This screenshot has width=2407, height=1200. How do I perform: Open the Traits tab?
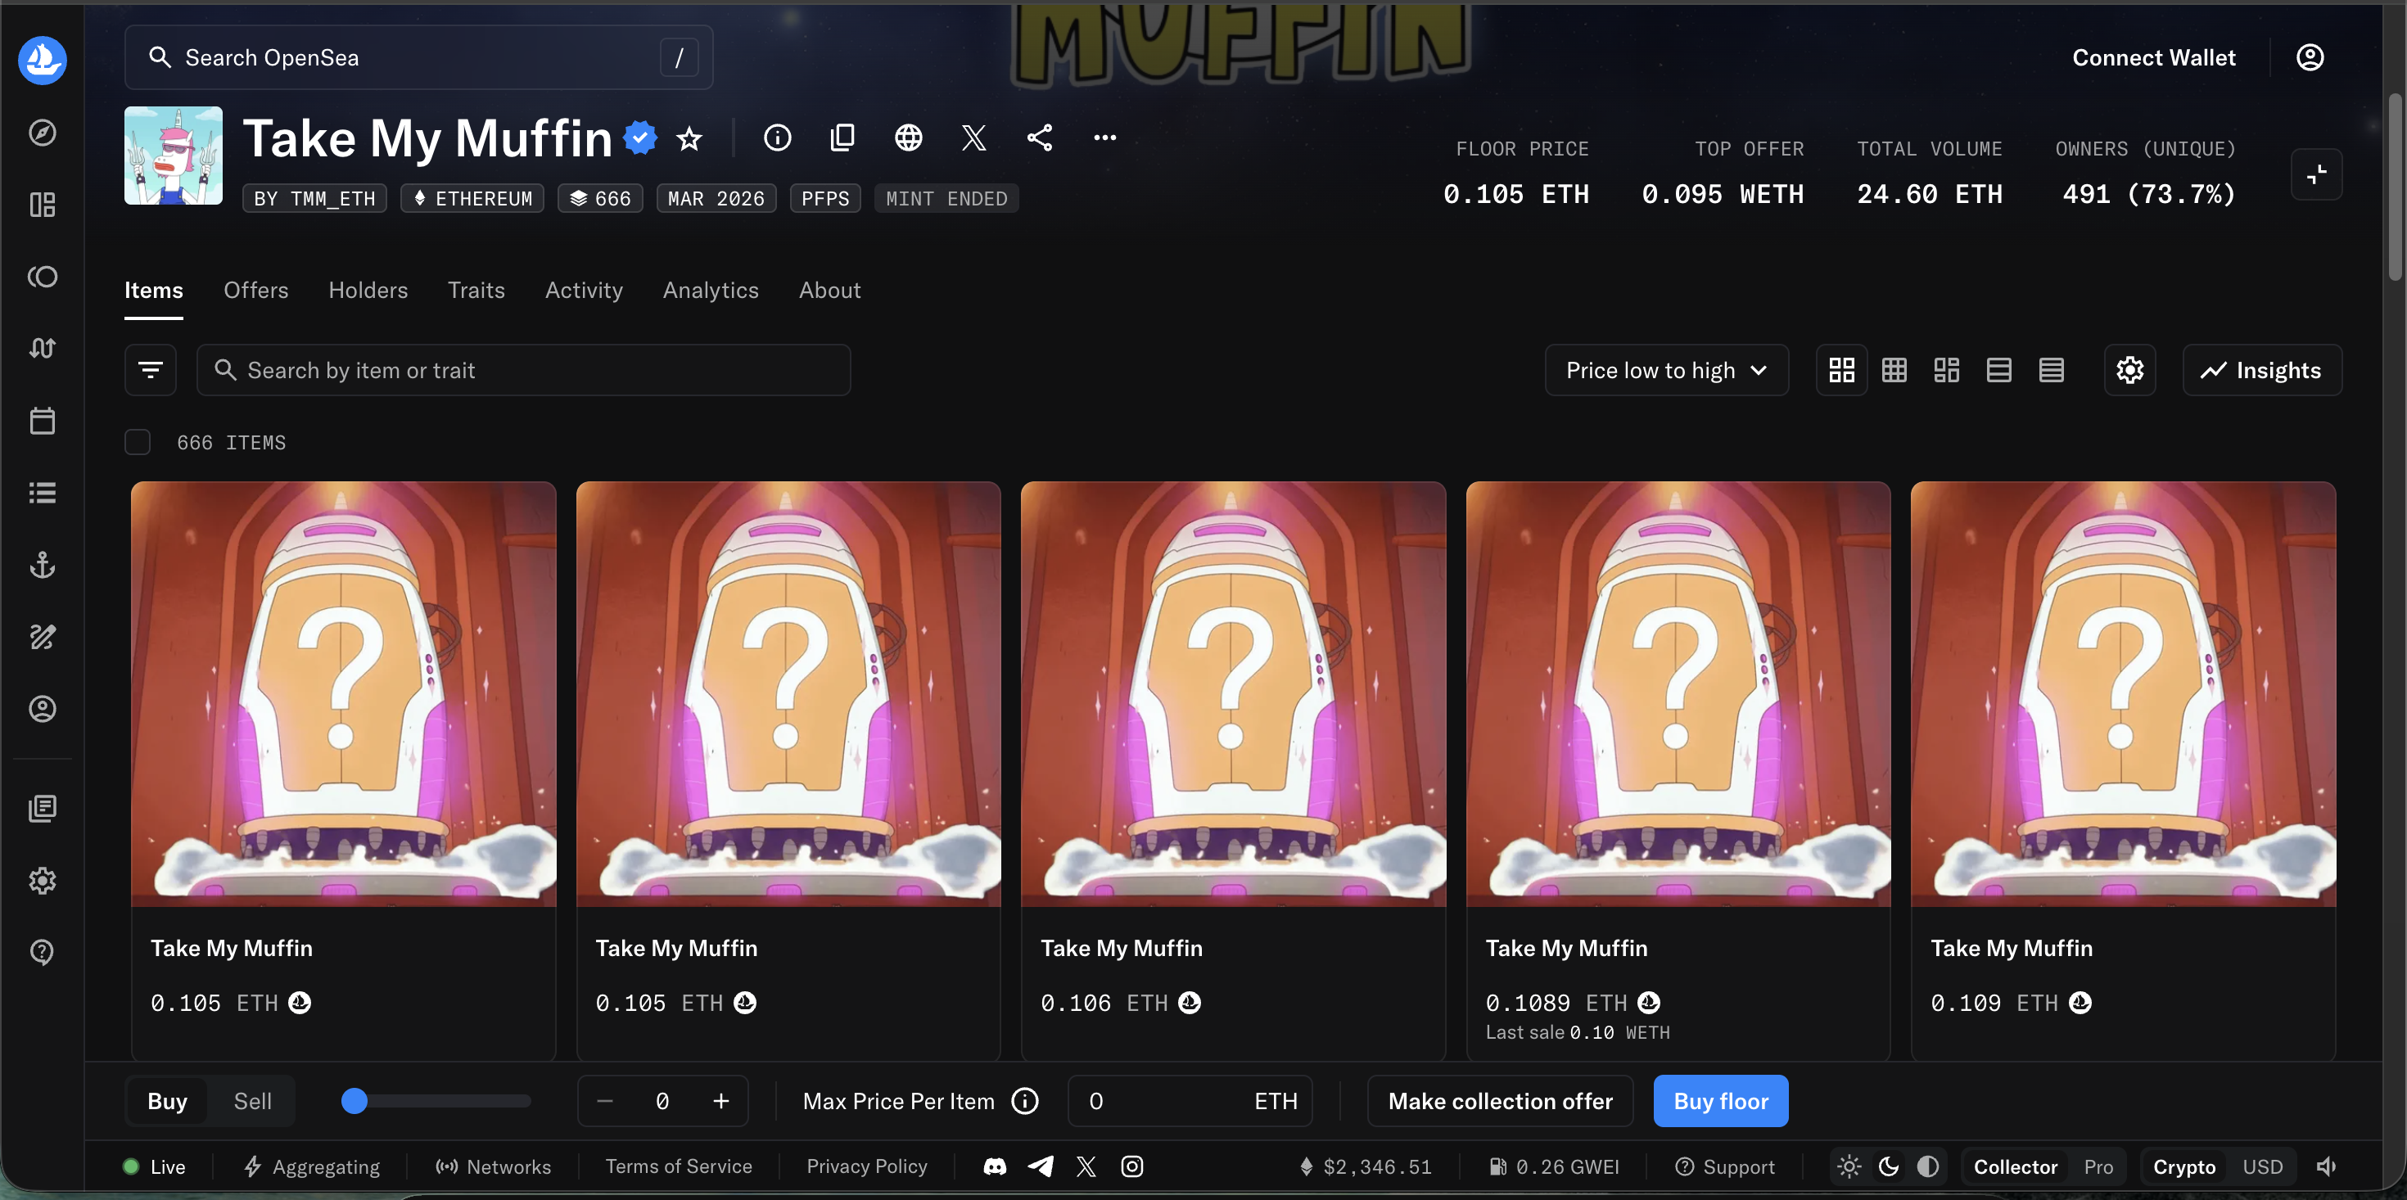tap(476, 290)
